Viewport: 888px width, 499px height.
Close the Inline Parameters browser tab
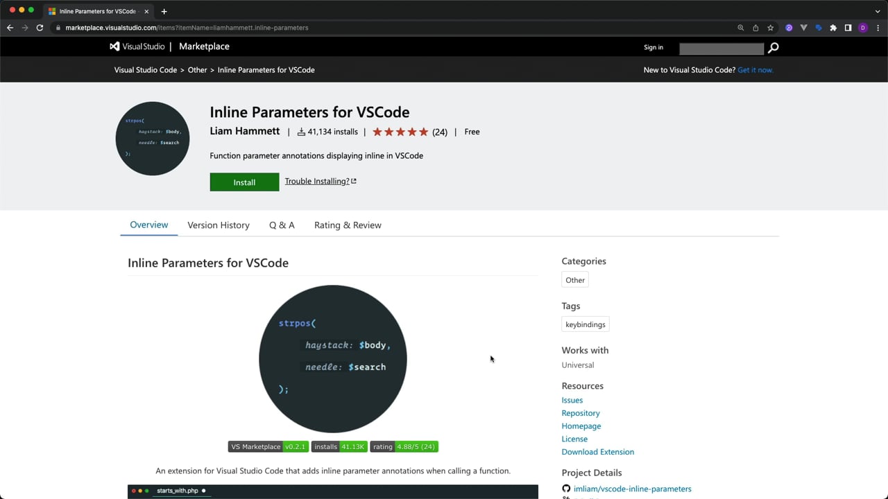146,11
